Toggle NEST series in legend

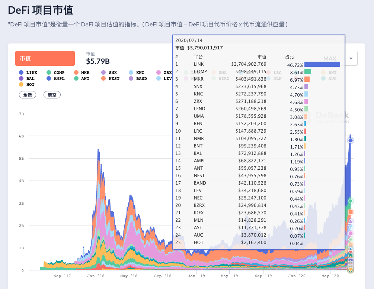111,78
